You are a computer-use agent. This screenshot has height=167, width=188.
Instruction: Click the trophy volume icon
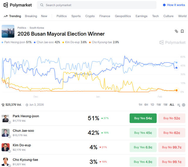pos(3,105)
